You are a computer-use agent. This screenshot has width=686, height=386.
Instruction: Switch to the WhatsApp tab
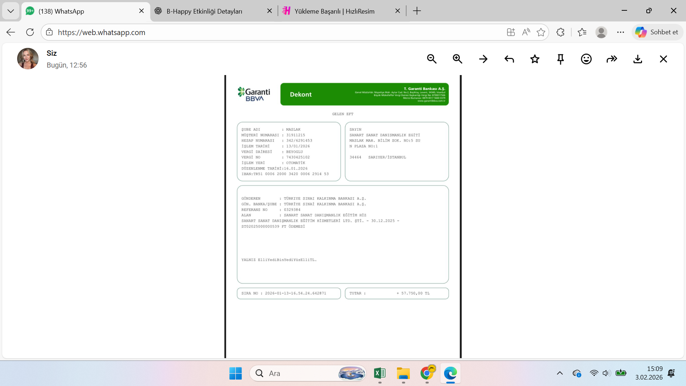(86, 11)
